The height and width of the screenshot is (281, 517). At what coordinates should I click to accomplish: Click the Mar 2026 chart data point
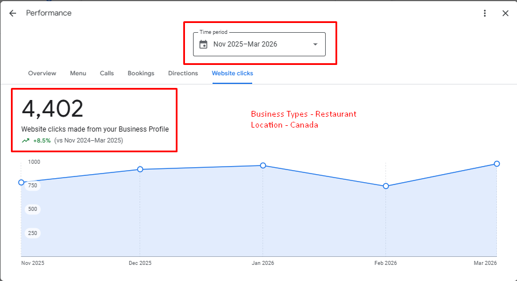[x=497, y=164]
